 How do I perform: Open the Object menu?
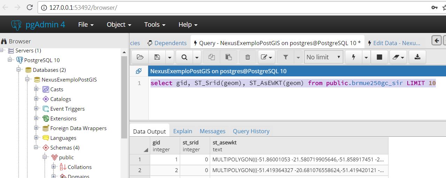point(119,25)
